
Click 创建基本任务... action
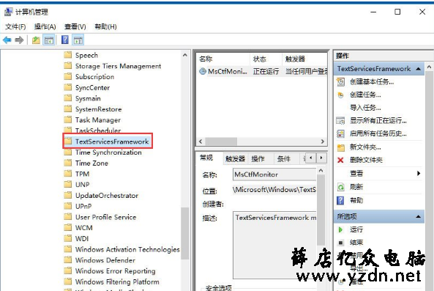click(372, 82)
